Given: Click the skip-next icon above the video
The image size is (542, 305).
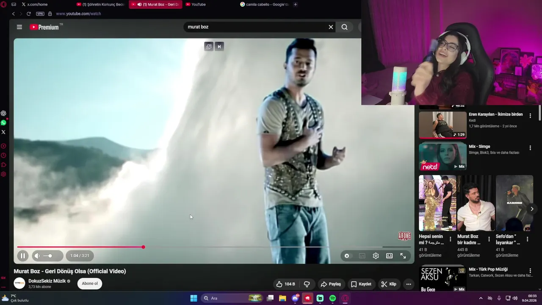Looking at the screenshot, I should tap(219, 46).
